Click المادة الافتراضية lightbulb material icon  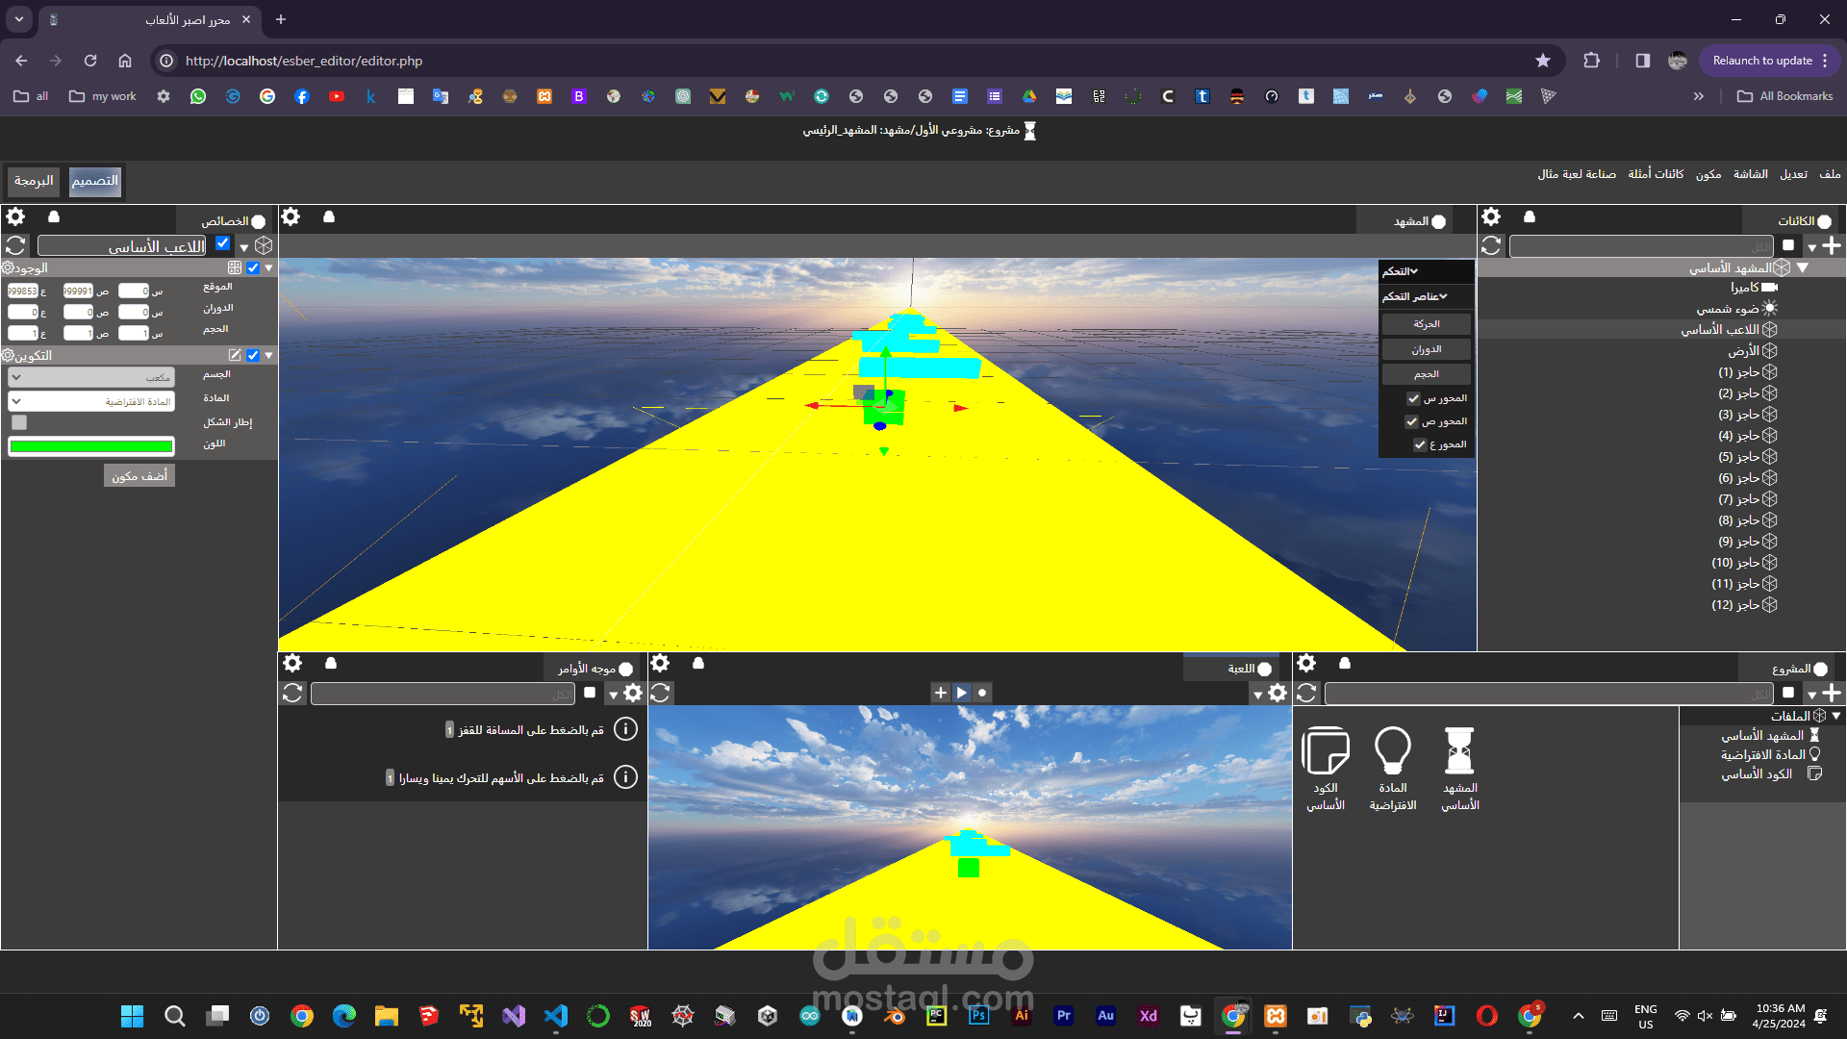1392,751
